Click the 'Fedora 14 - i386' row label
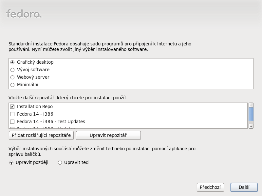Screen dimensions: 262x196 click(35, 114)
